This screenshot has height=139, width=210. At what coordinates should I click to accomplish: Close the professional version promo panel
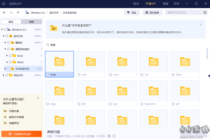pyautogui.click(x=38, y=98)
